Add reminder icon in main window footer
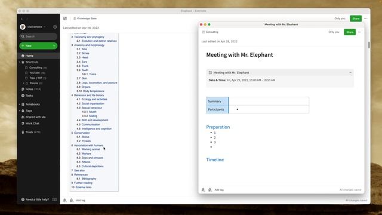Screen dimensions: 382x215 coord(65,200)
